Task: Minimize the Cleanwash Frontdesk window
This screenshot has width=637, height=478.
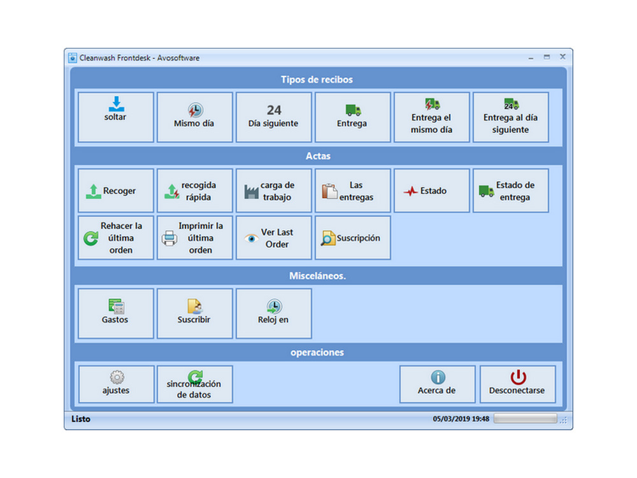Action: point(531,57)
